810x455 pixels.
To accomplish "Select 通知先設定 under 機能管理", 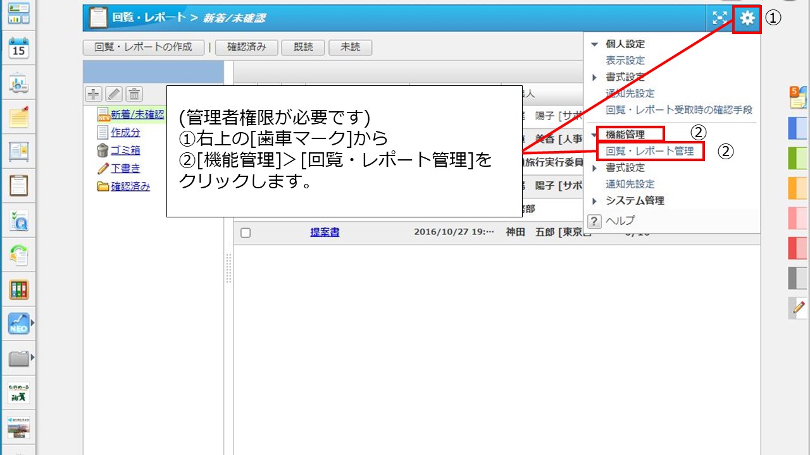I will coord(630,185).
